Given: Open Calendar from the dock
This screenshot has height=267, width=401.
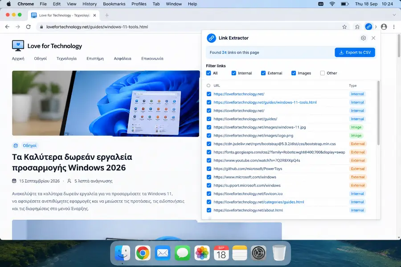Looking at the screenshot, I should point(221,253).
